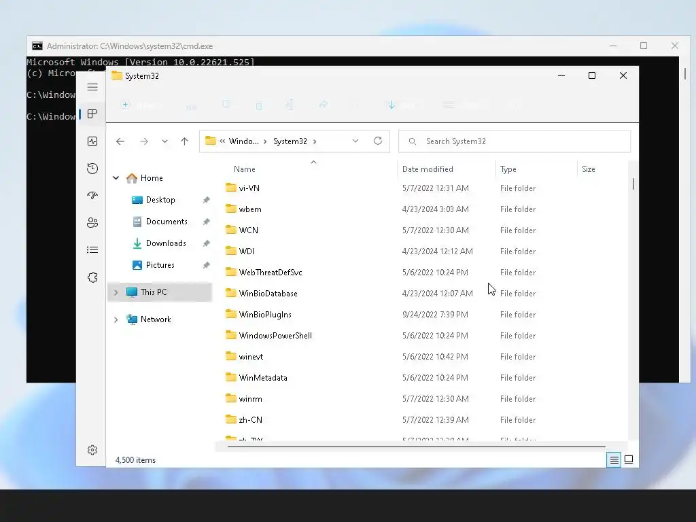Select the wbem folder icon

click(231, 209)
